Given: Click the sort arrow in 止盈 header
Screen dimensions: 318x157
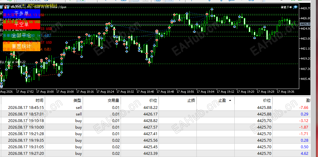Looking at the screenshot, I should (230, 101).
